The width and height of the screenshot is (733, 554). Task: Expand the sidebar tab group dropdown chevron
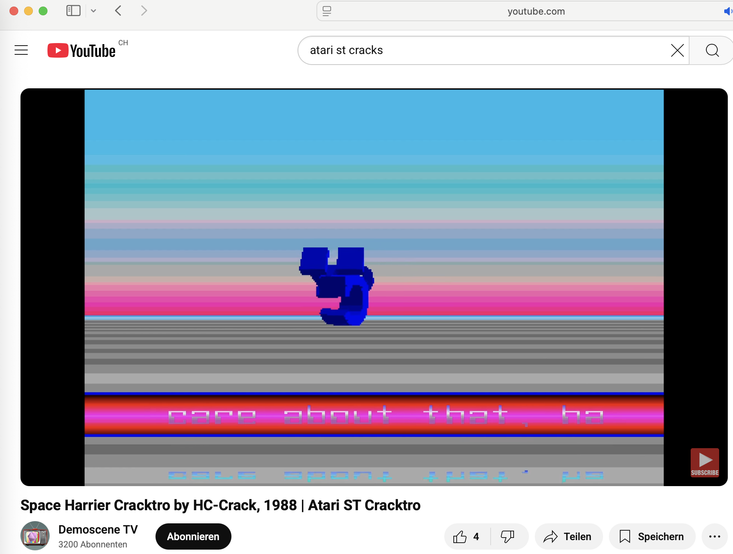(x=93, y=11)
